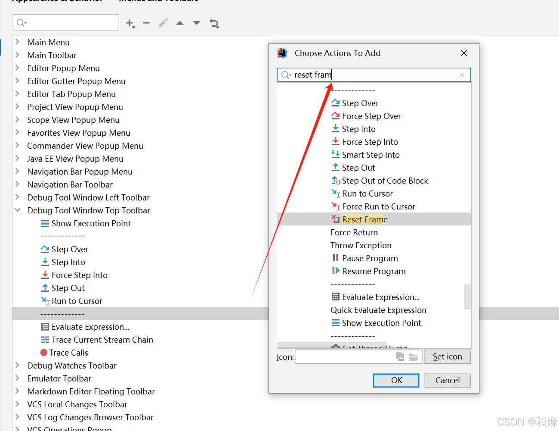Click the Add action plus icon

pos(129,24)
